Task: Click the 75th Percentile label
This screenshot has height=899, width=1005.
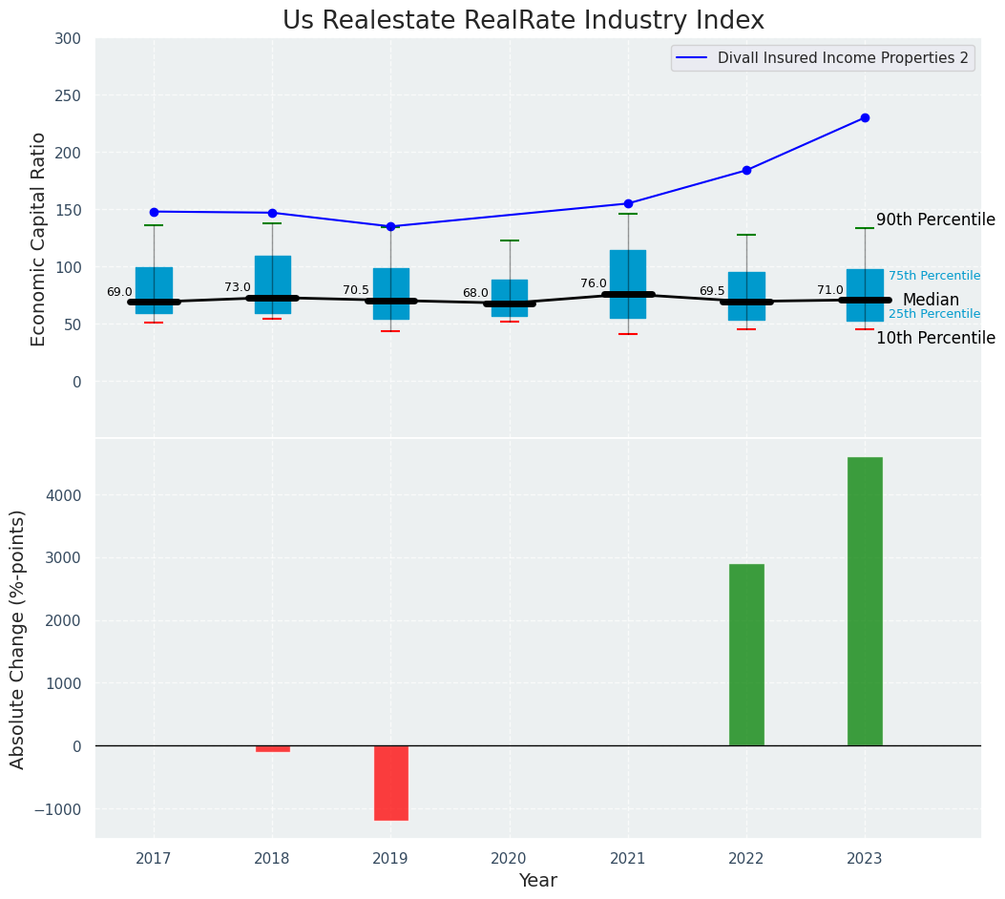Action: pyautogui.click(x=934, y=276)
